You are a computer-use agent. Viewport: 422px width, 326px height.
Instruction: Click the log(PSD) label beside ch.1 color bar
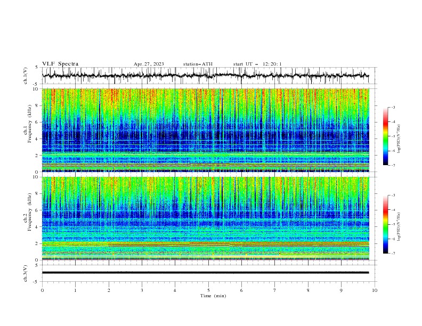tap(399, 139)
